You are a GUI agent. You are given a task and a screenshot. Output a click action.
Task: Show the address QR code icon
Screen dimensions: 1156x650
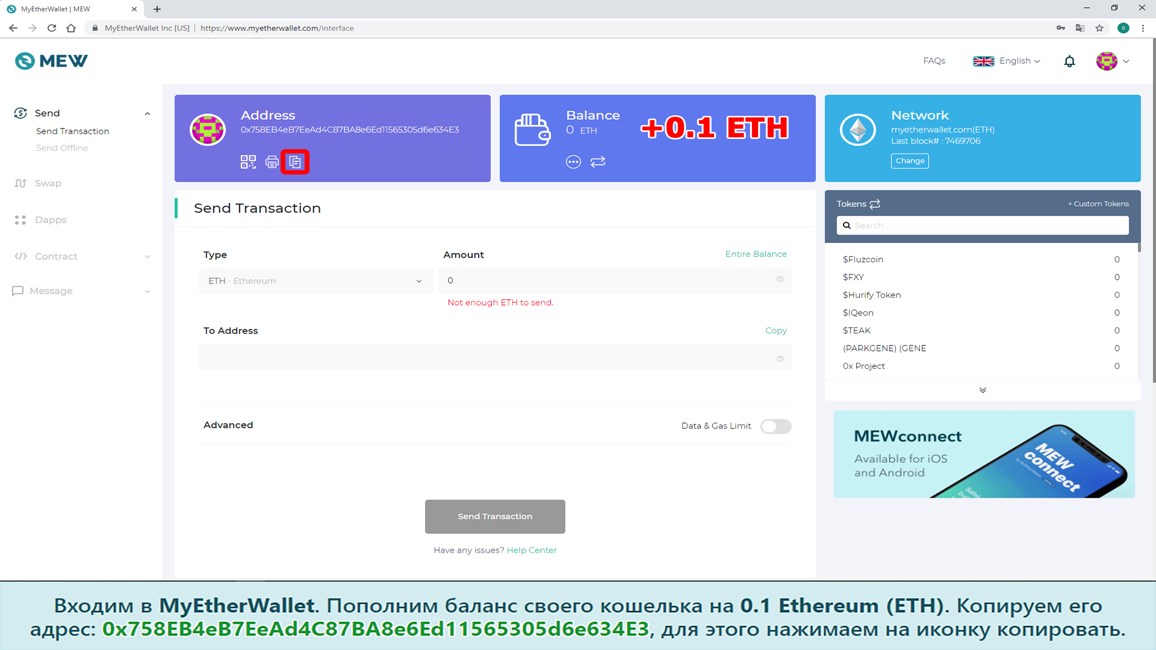point(248,162)
